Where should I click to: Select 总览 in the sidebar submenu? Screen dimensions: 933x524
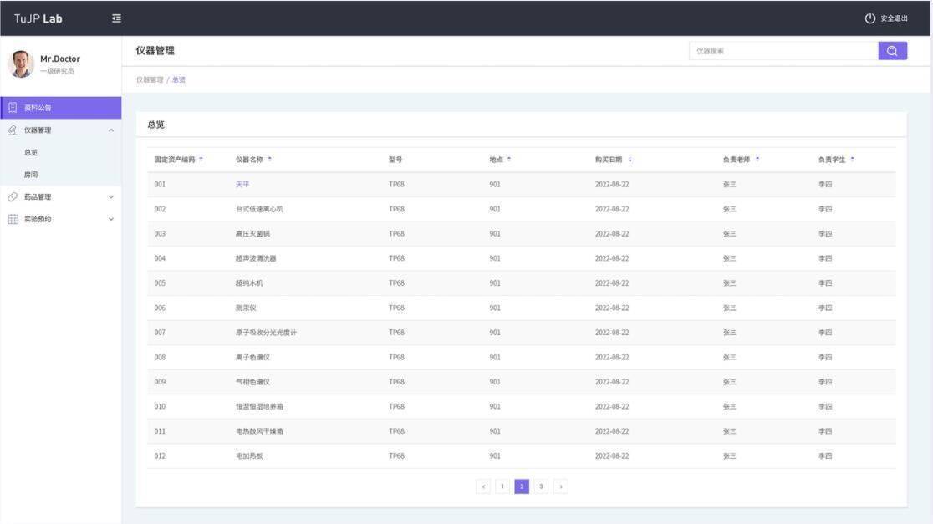pyautogui.click(x=31, y=153)
